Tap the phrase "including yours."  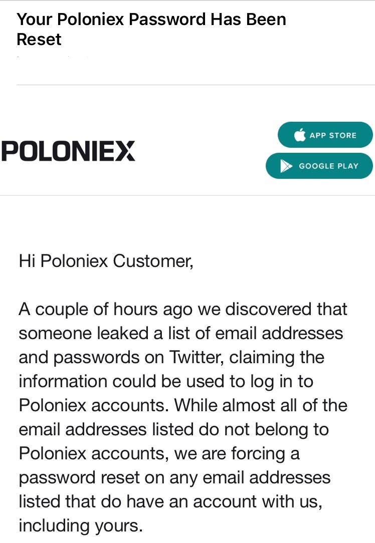click(81, 525)
